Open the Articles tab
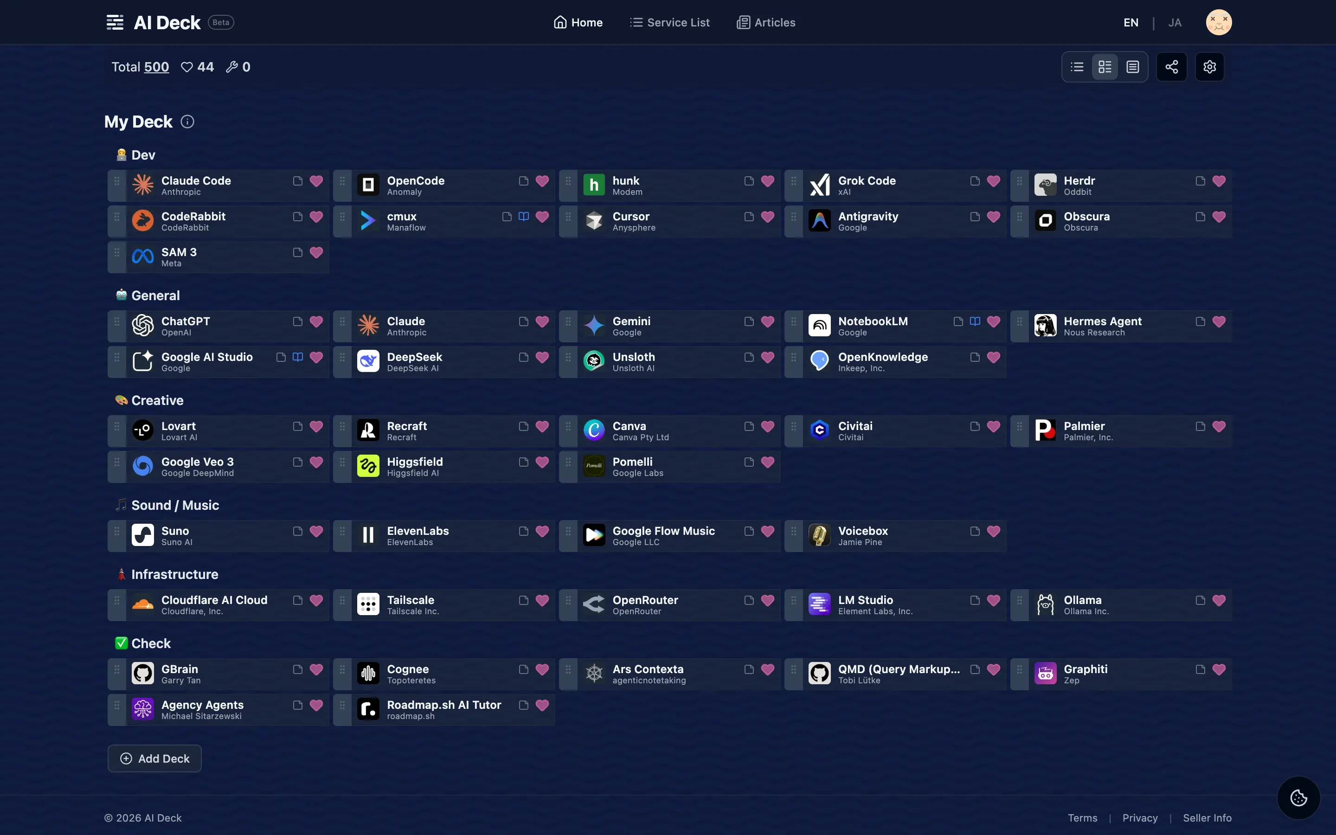The height and width of the screenshot is (835, 1336). [766, 23]
